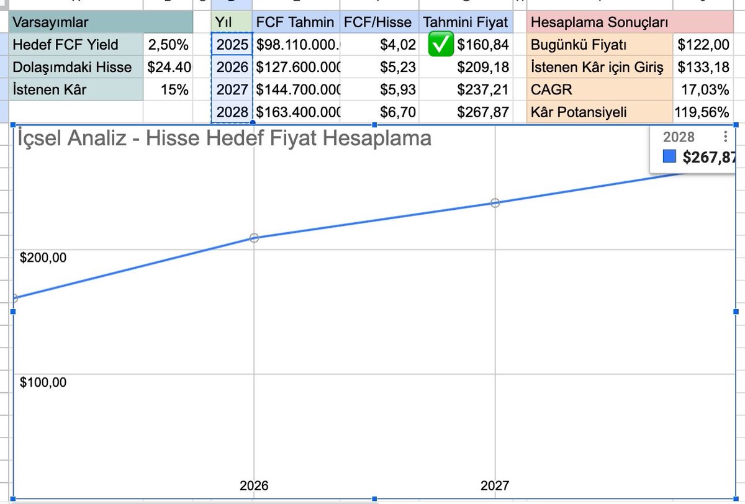745x504 pixels.
Task: Select the $144.700.000 FCF estimate cell
Action: point(297,90)
